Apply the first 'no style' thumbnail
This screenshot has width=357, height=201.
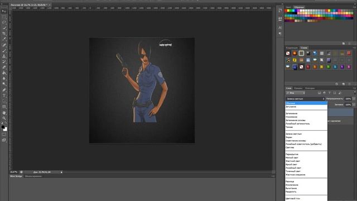[x=288, y=54]
